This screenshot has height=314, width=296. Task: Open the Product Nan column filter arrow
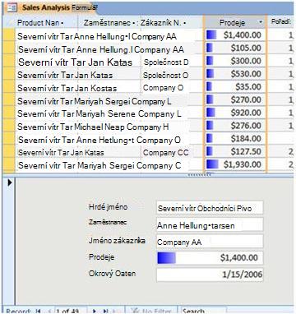[x=62, y=23]
